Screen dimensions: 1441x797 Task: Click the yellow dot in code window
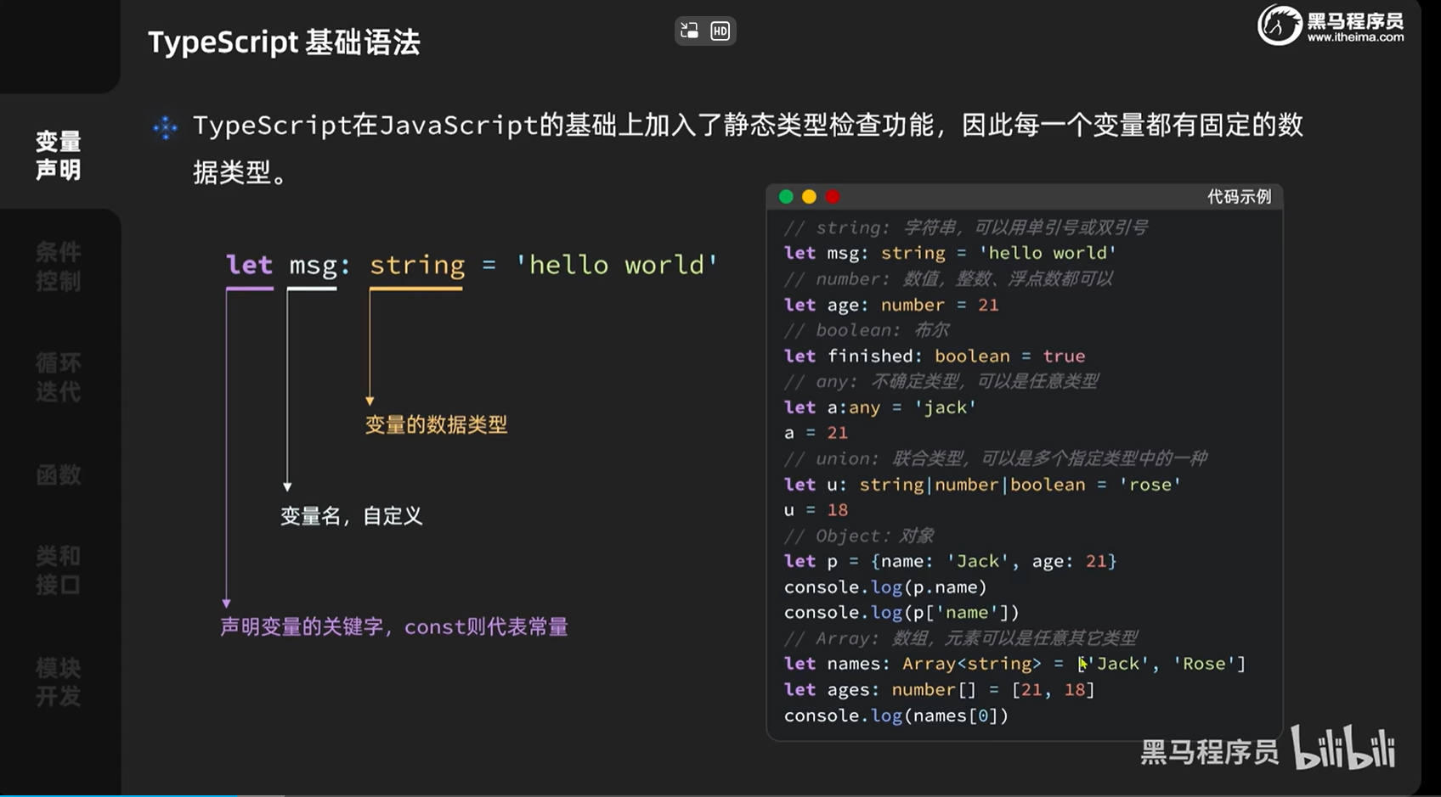pos(809,197)
